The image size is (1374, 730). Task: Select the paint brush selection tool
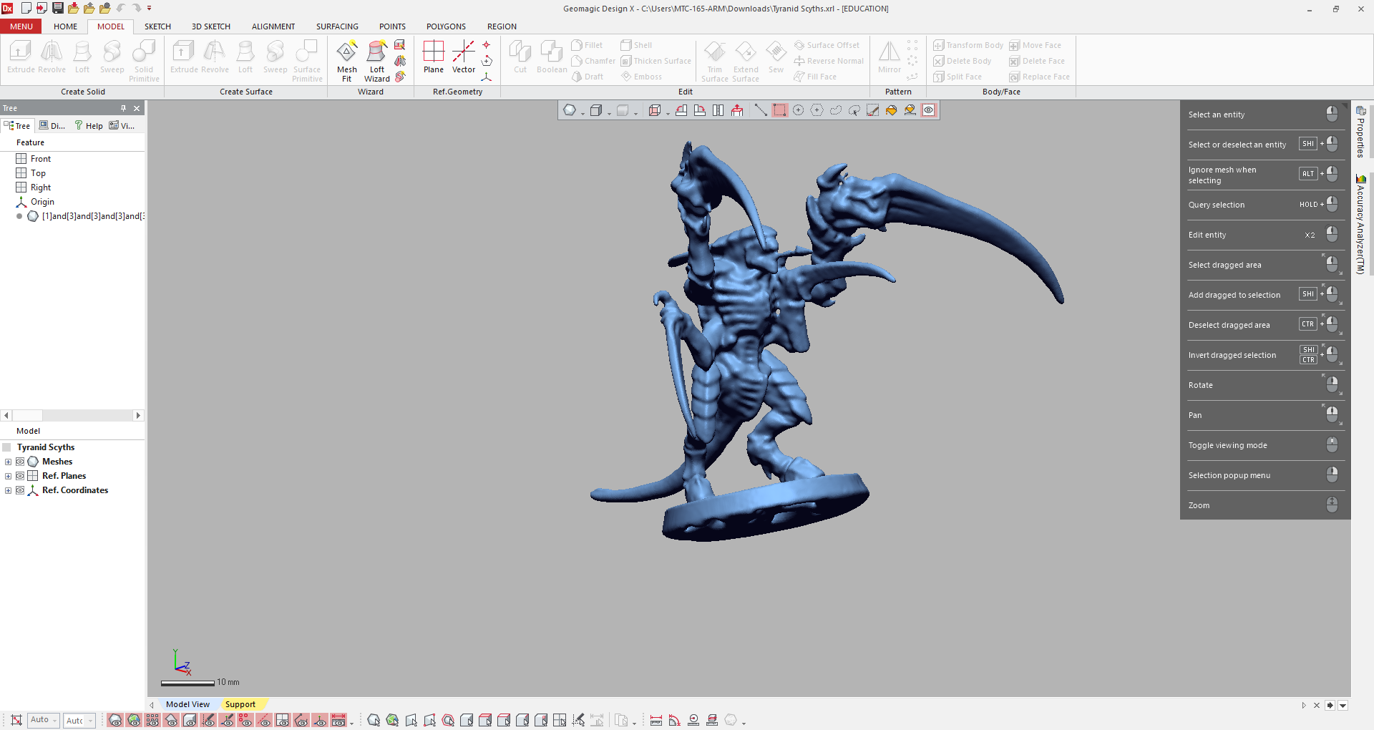click(x=873, y=110)
